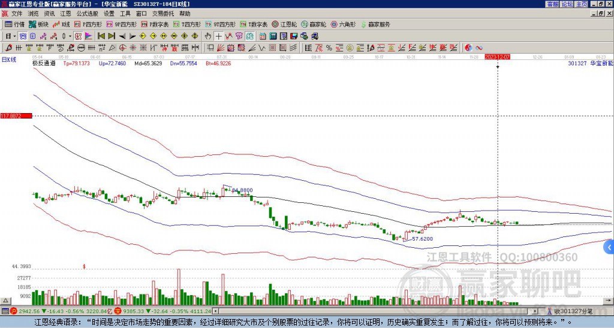Click the calendar date icon
The height and width of the screenshot is (328, 614).
pyautogui.click(x=263, y=37)
